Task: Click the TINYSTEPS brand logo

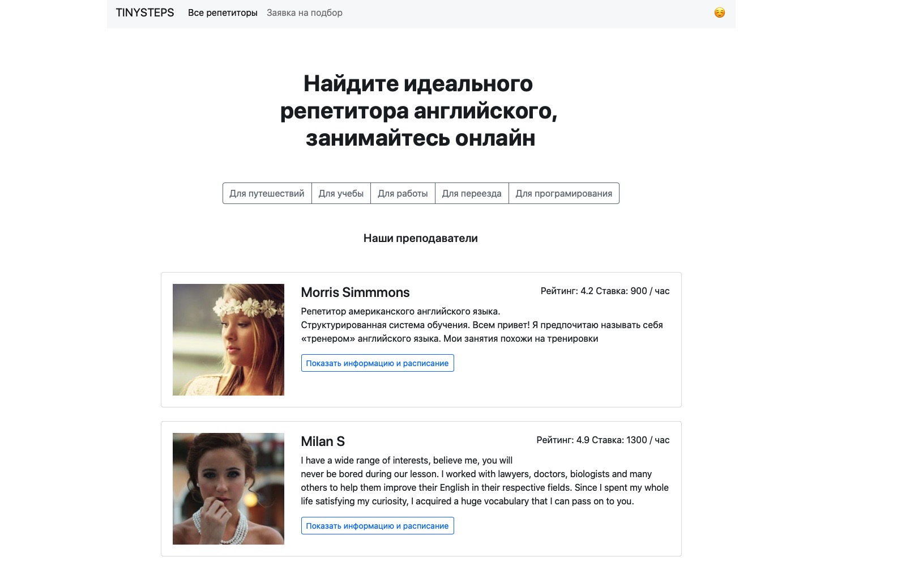Action: click(x=145, y=12)
